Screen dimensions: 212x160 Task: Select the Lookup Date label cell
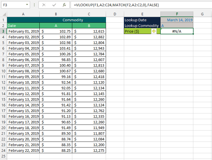point(142,20)
